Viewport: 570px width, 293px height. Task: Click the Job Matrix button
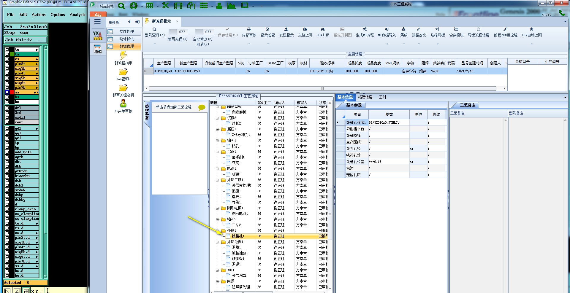click(x=25, y=40)
